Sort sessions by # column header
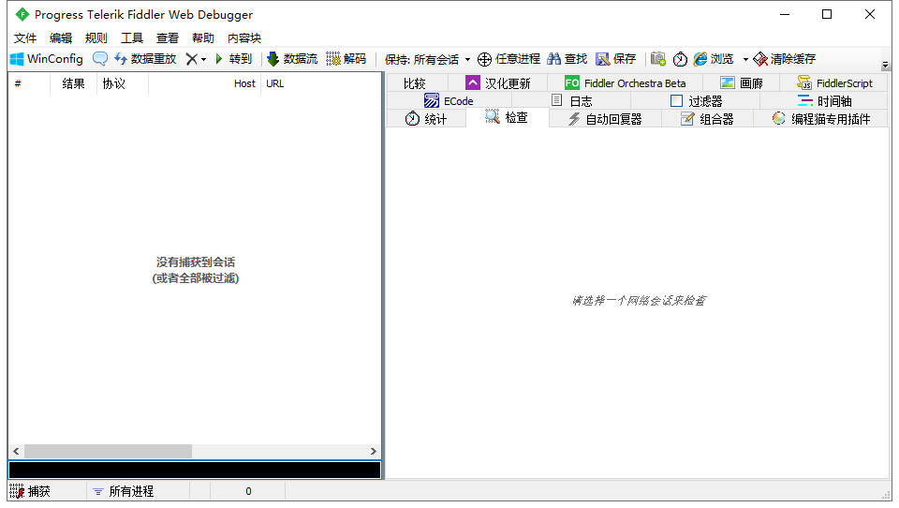 (29, 83)
